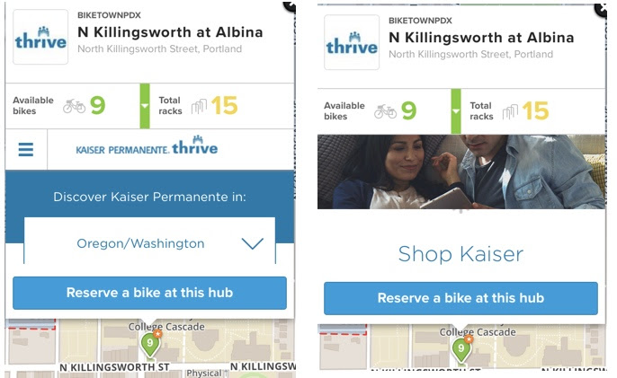Click the bicycle icon in right panel
Image resolution: width=617 pixels, height=378 pixels.
pyautogui.click(x=385, y=111)
